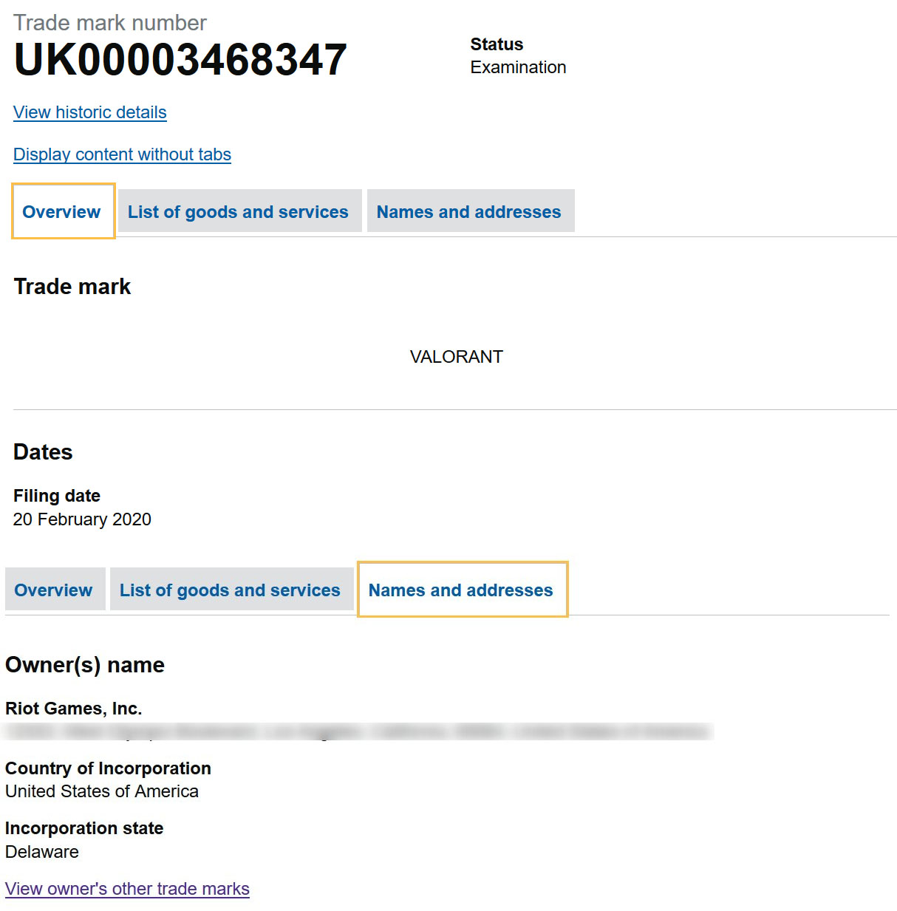897x911 pixels.
Task: Click the United States of America value
Action: tap(102, 791)
